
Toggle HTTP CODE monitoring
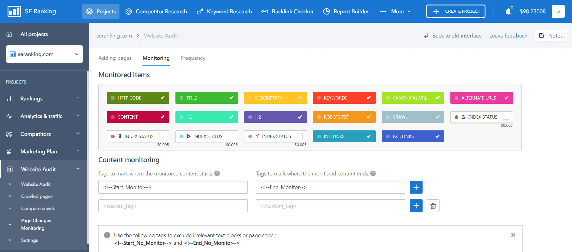point(138,98)
